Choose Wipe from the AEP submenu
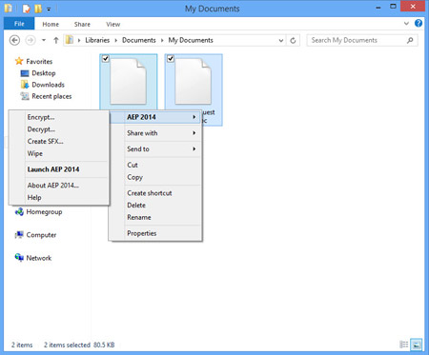Screen dimensions: 429x355 click(59, 153)
